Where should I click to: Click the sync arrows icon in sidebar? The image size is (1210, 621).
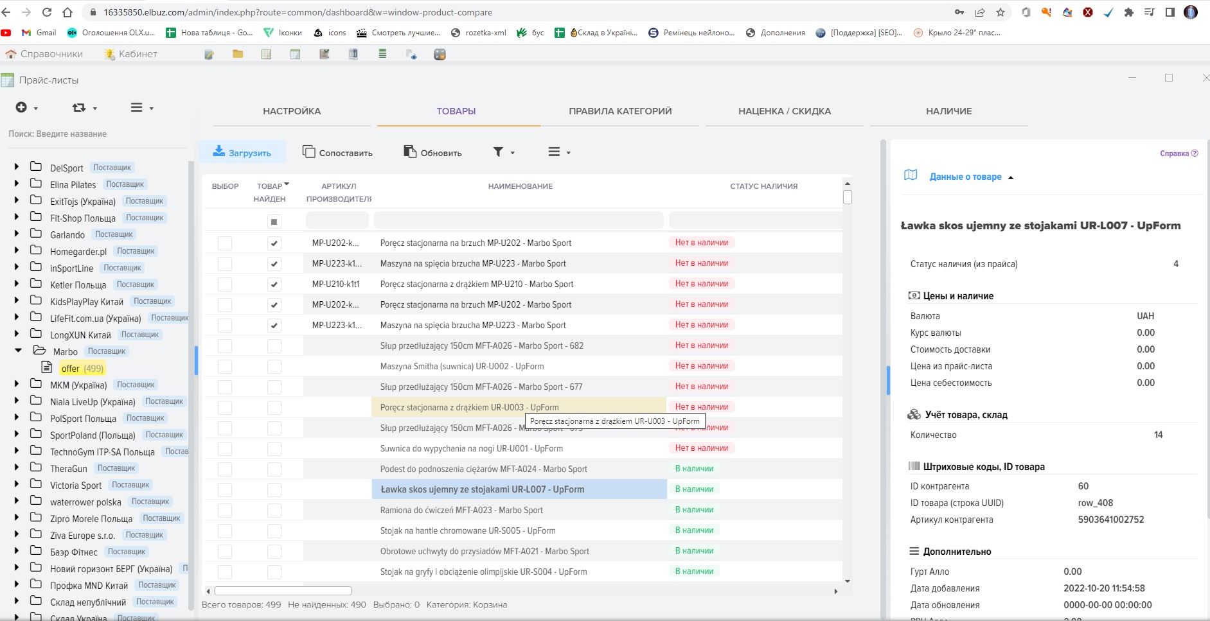tap(79, 107)
